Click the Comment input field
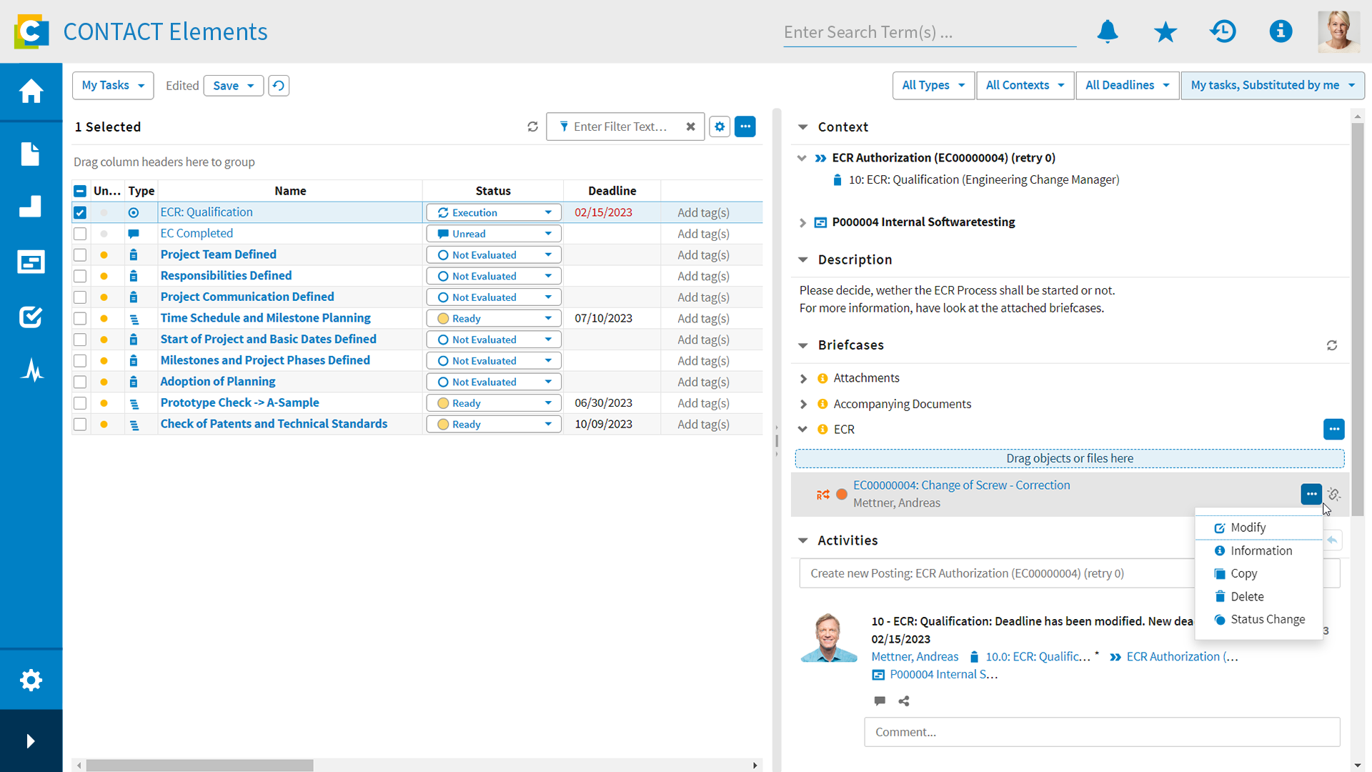Screen dimensions: 1372x772 click(x=1101, y=732)
